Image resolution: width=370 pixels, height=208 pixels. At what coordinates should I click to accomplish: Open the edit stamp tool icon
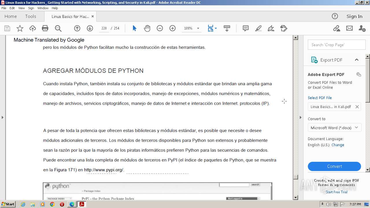tap(284, 28)
